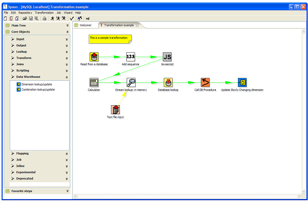Select the Calculator step icon
Screen dimensions: 308x201
(94, 82)
